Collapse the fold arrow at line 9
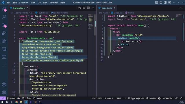Viewport: 185px width, 104px height. coord(17,64)
